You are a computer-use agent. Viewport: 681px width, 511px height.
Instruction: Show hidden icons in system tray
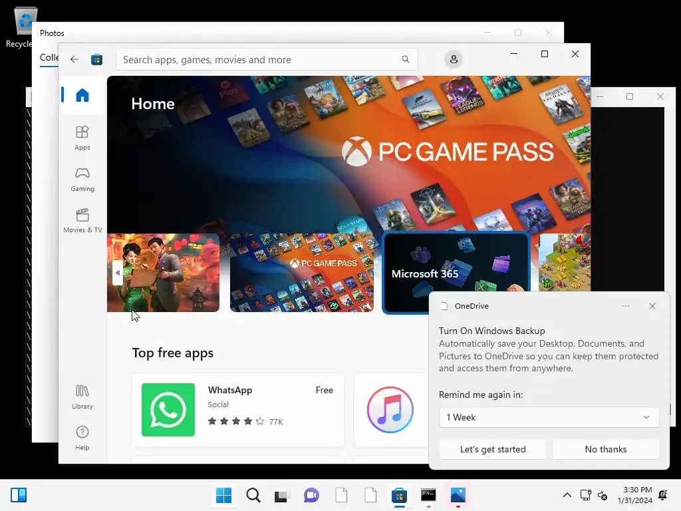pos(567,495)
